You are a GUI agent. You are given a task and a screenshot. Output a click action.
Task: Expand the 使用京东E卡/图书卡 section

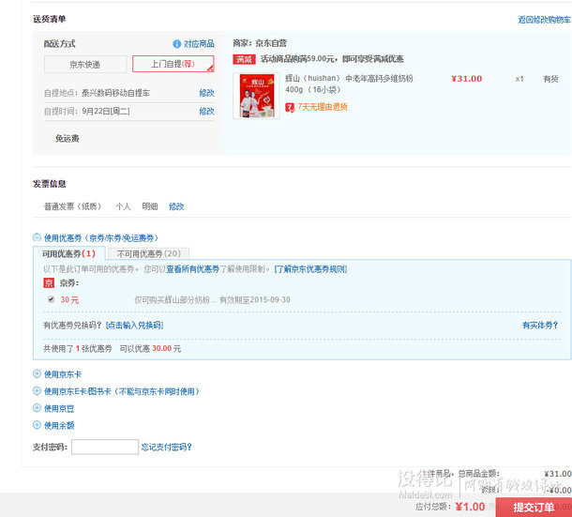[x=37, y=391]
